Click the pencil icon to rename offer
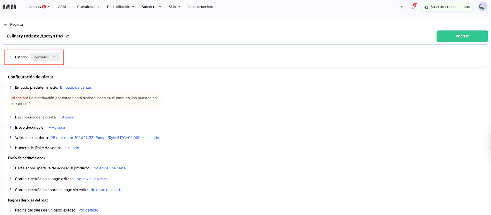 point(67,36)
